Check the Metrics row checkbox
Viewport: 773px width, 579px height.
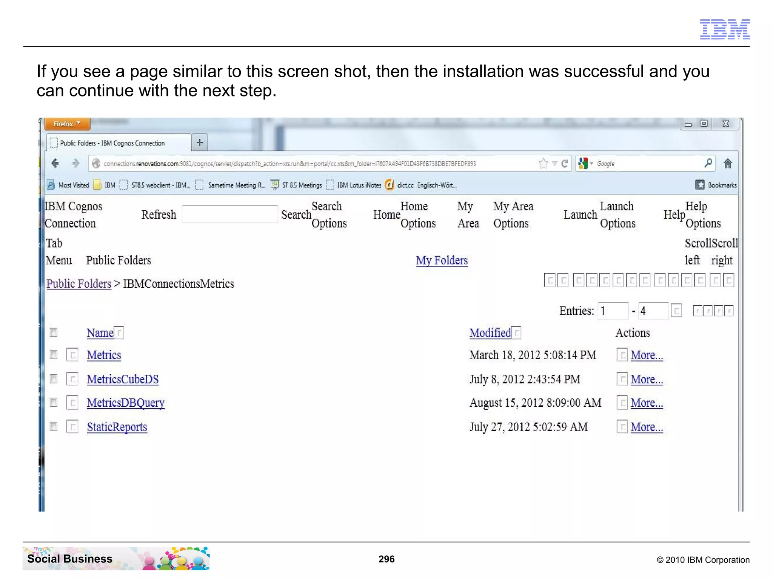coord(54,354)
